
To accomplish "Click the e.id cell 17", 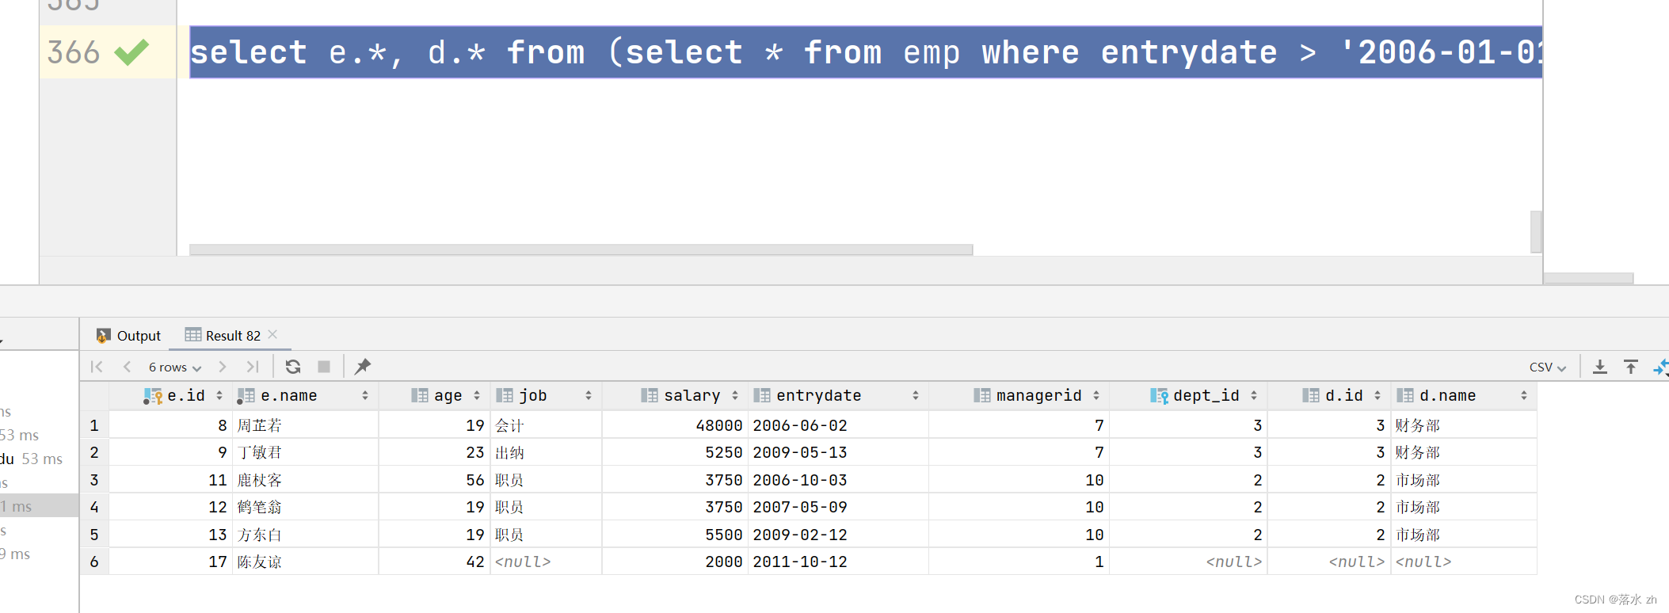I will [171, 562].
